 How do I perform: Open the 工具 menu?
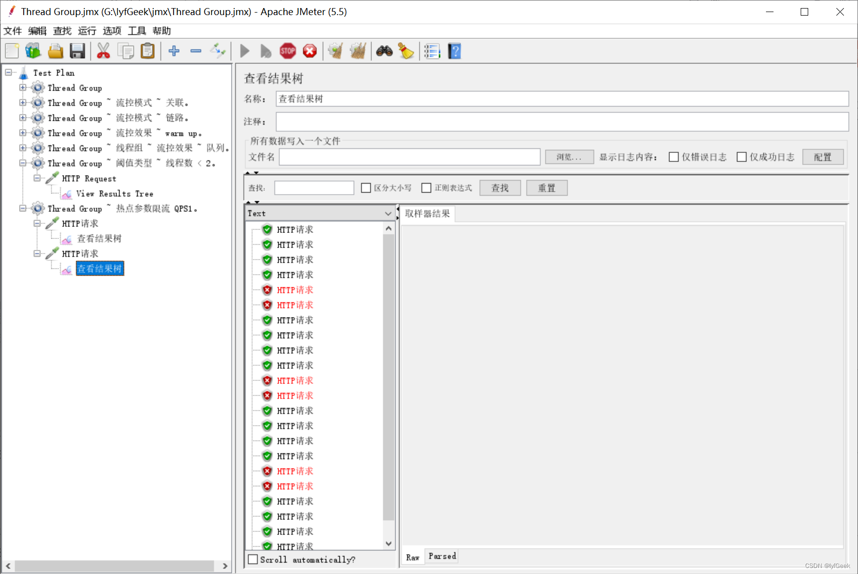pos(137,31)
